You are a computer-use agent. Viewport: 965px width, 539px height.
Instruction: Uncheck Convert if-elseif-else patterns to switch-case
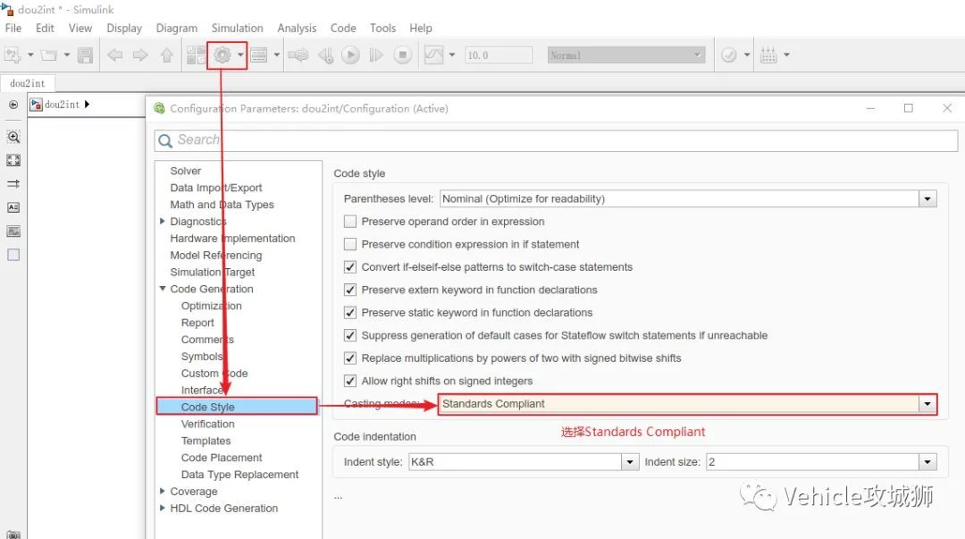point(350,267)
